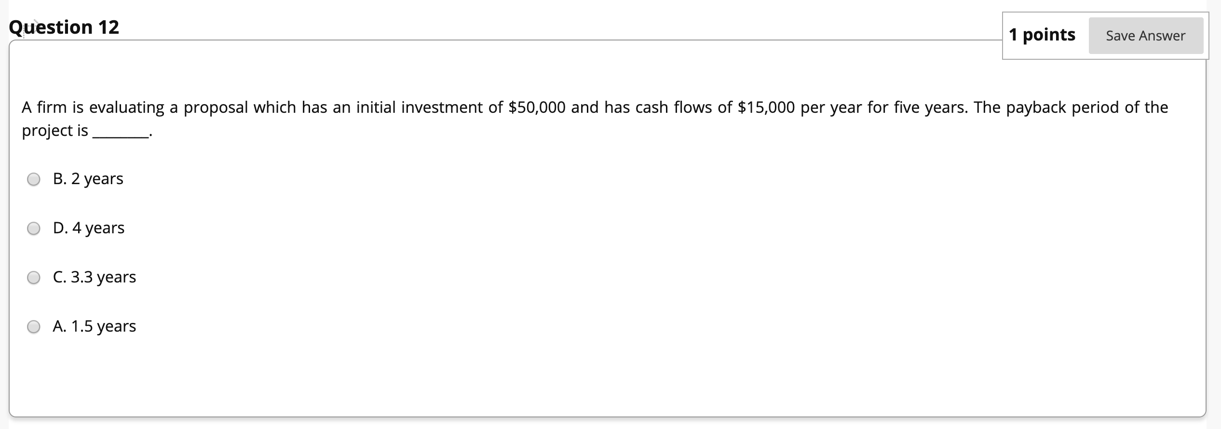Screen dimensions: 1221x429
Task: Select the radio button for option D. 4 years
Action: tap(33, 229)
